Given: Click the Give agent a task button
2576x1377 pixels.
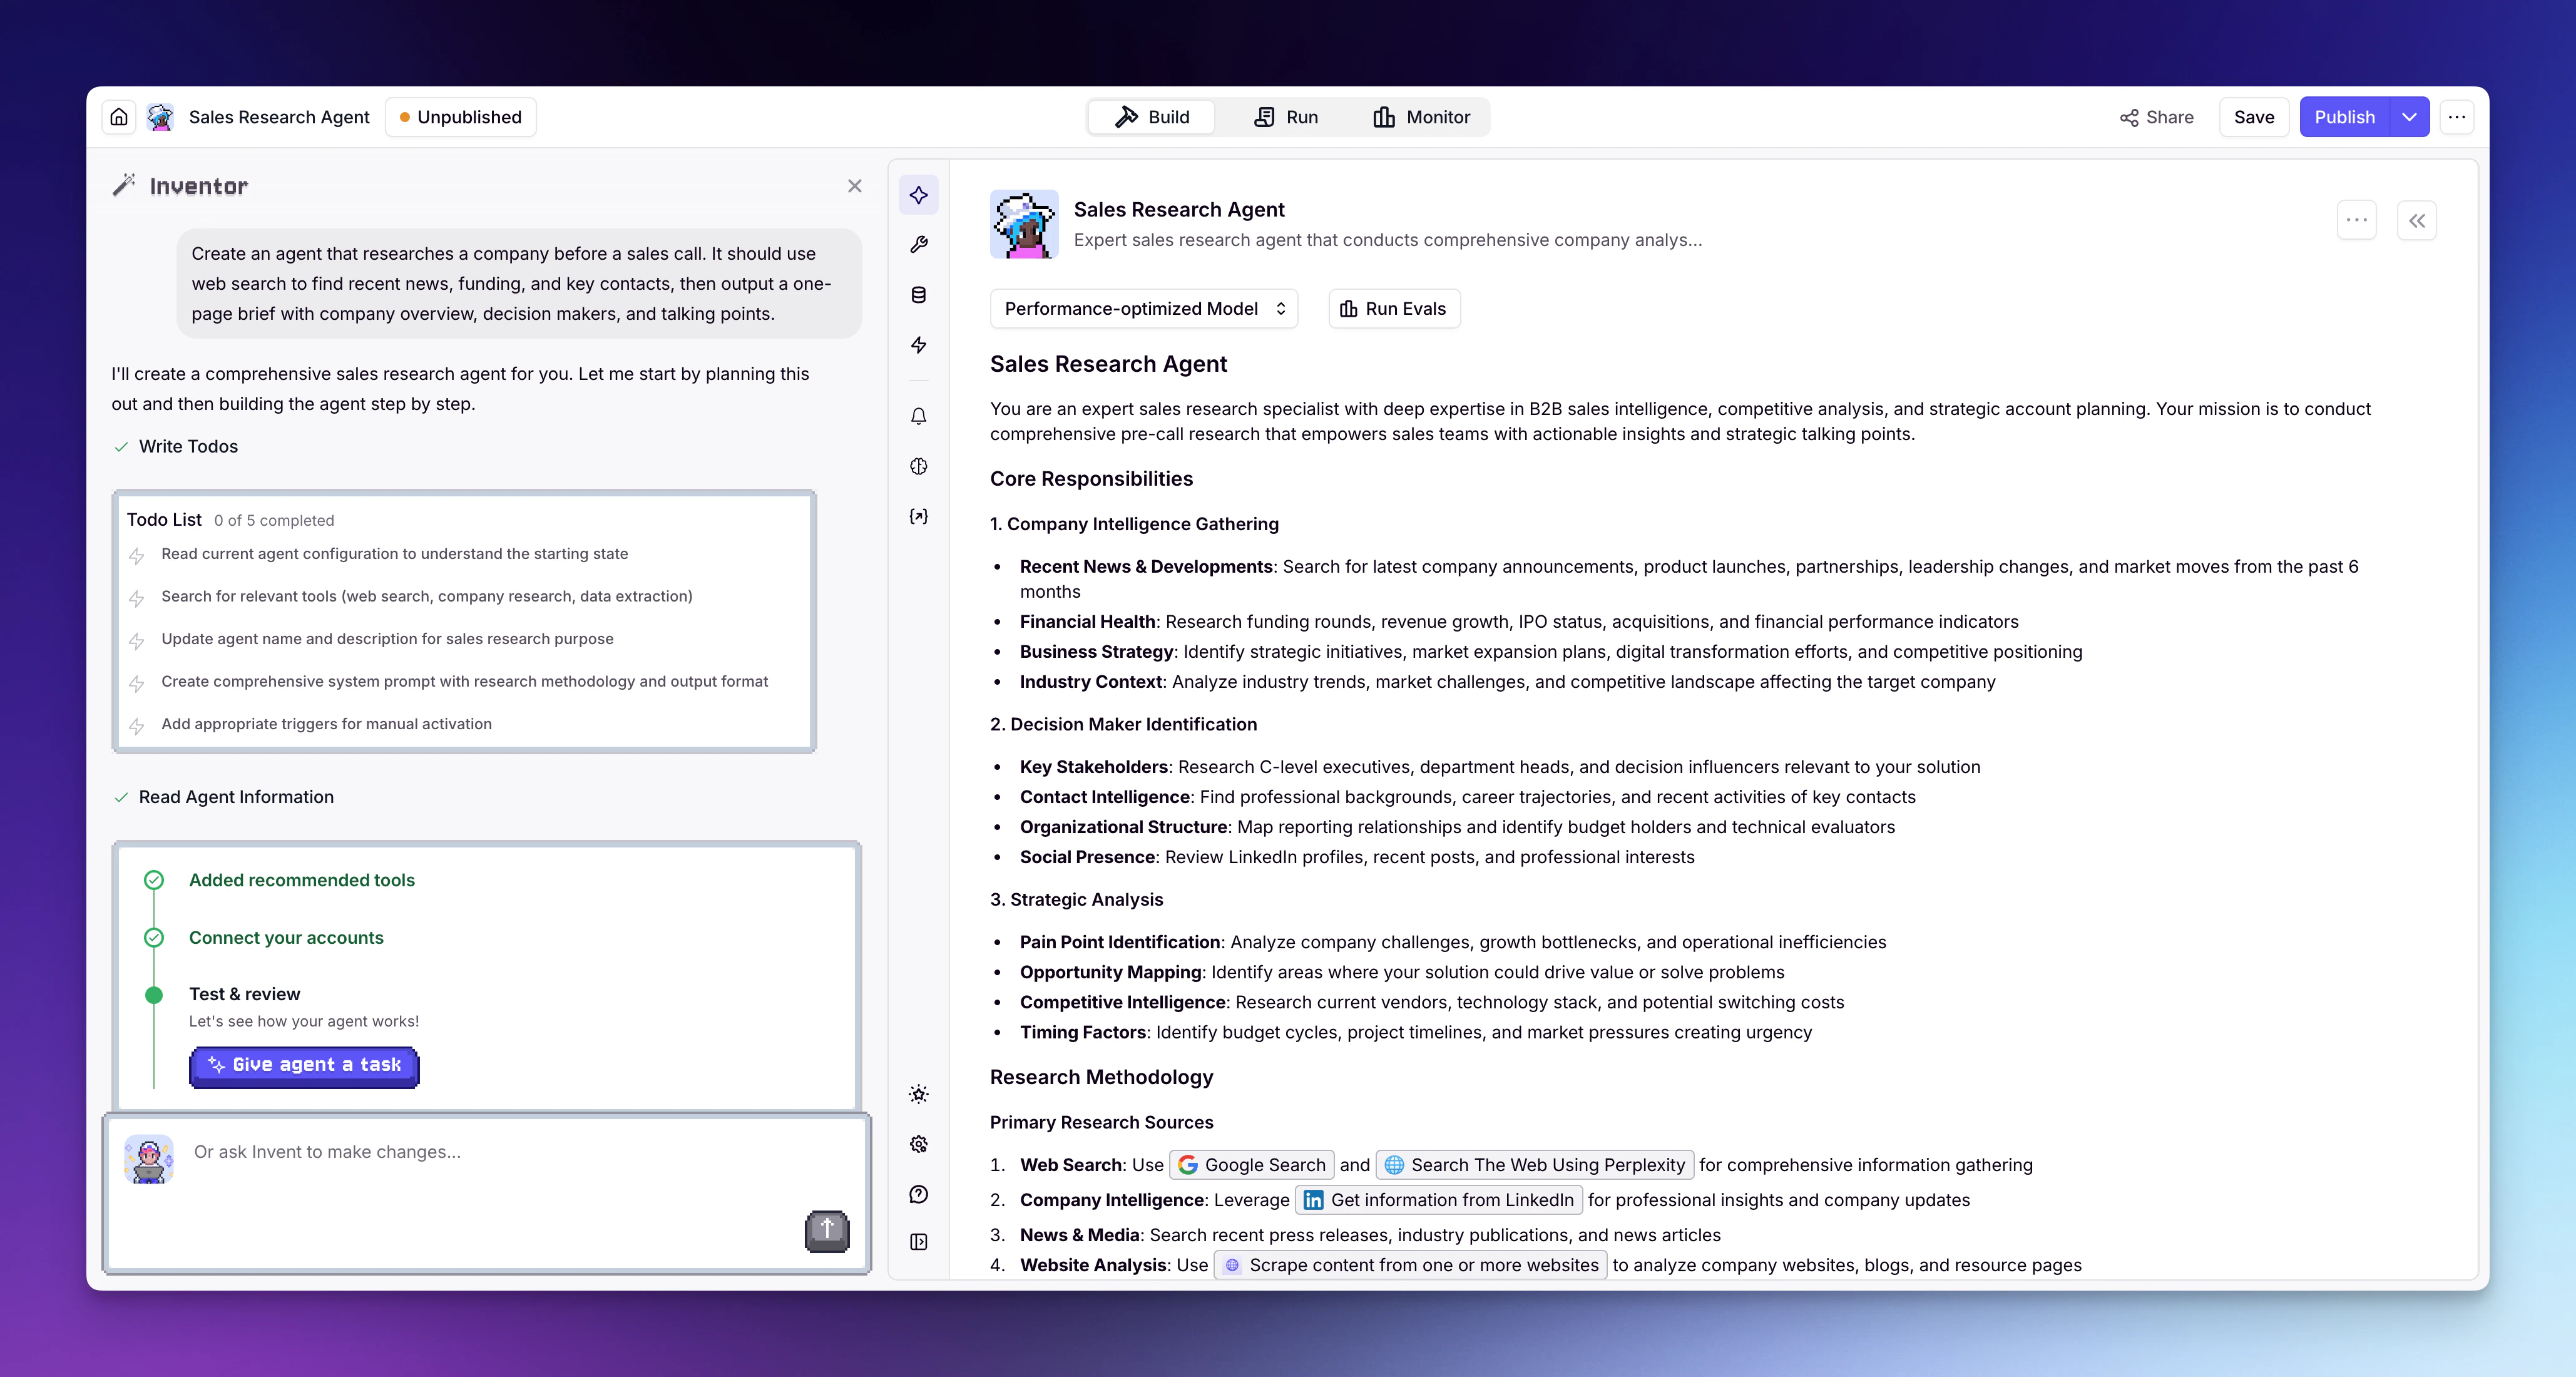Looking at the screenshot, I should [304, 1065].
